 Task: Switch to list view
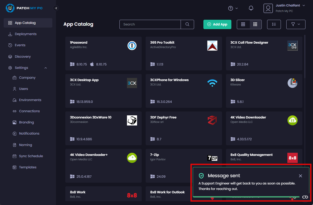243,24
